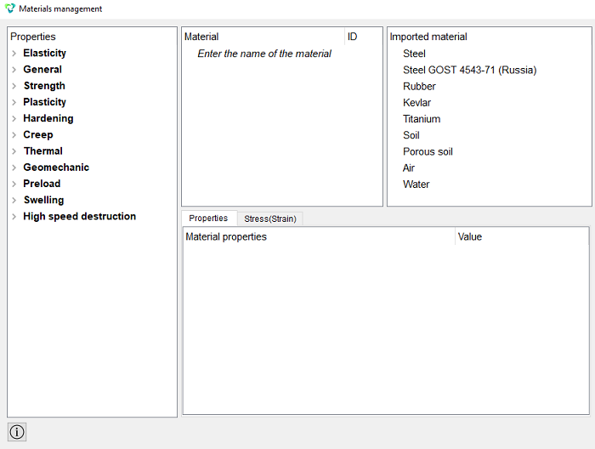Expand the Strength chevron
This screenshot has height=449, width=595.
tap(14, 86)
